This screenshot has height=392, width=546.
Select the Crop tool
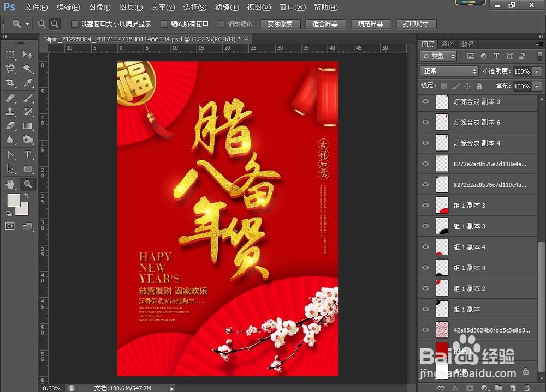pos(10,82)
